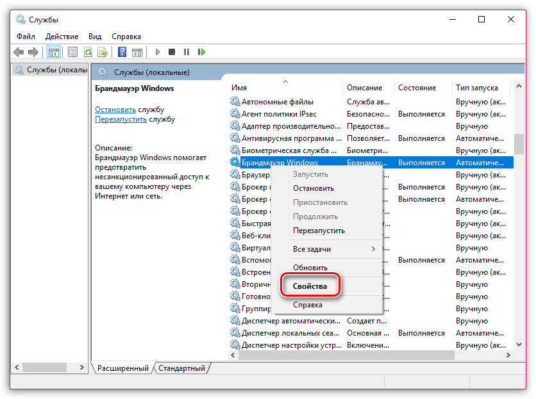Screen dimensions: 536x399
Task: Click the Pause service icon
Action: (x=187, y=52)
